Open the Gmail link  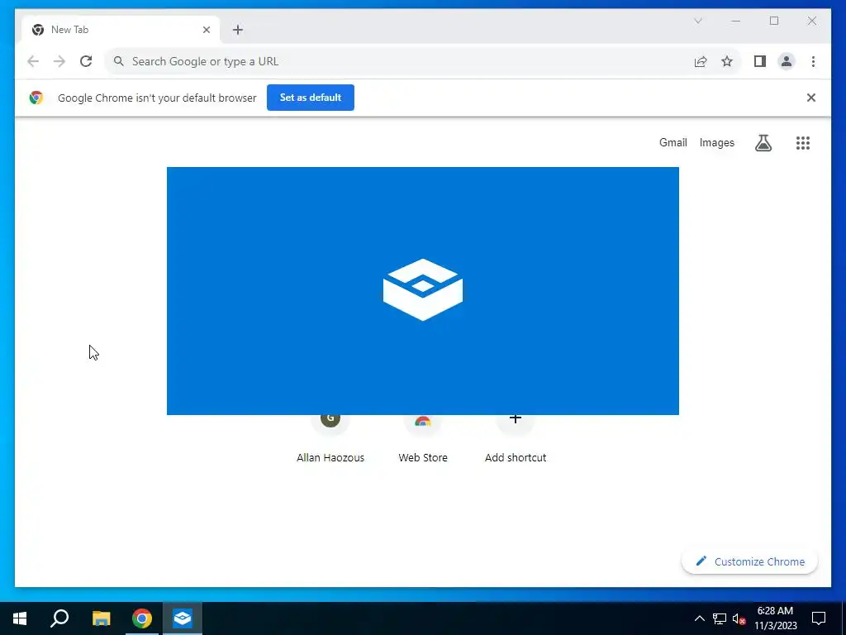point(673,143)
